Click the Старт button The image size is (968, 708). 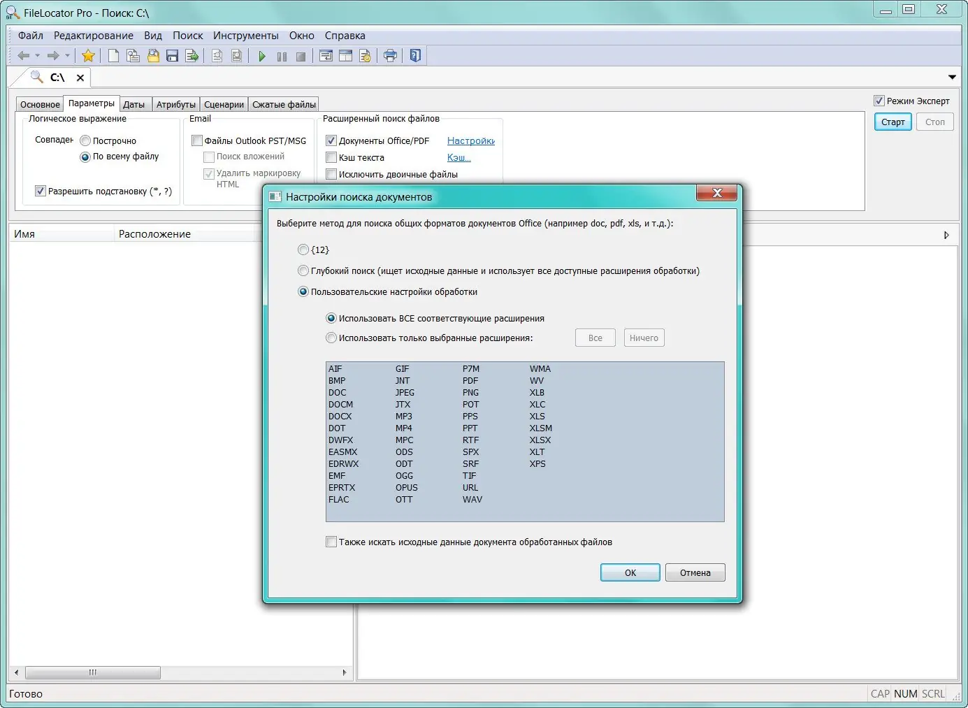coord(893,122)
